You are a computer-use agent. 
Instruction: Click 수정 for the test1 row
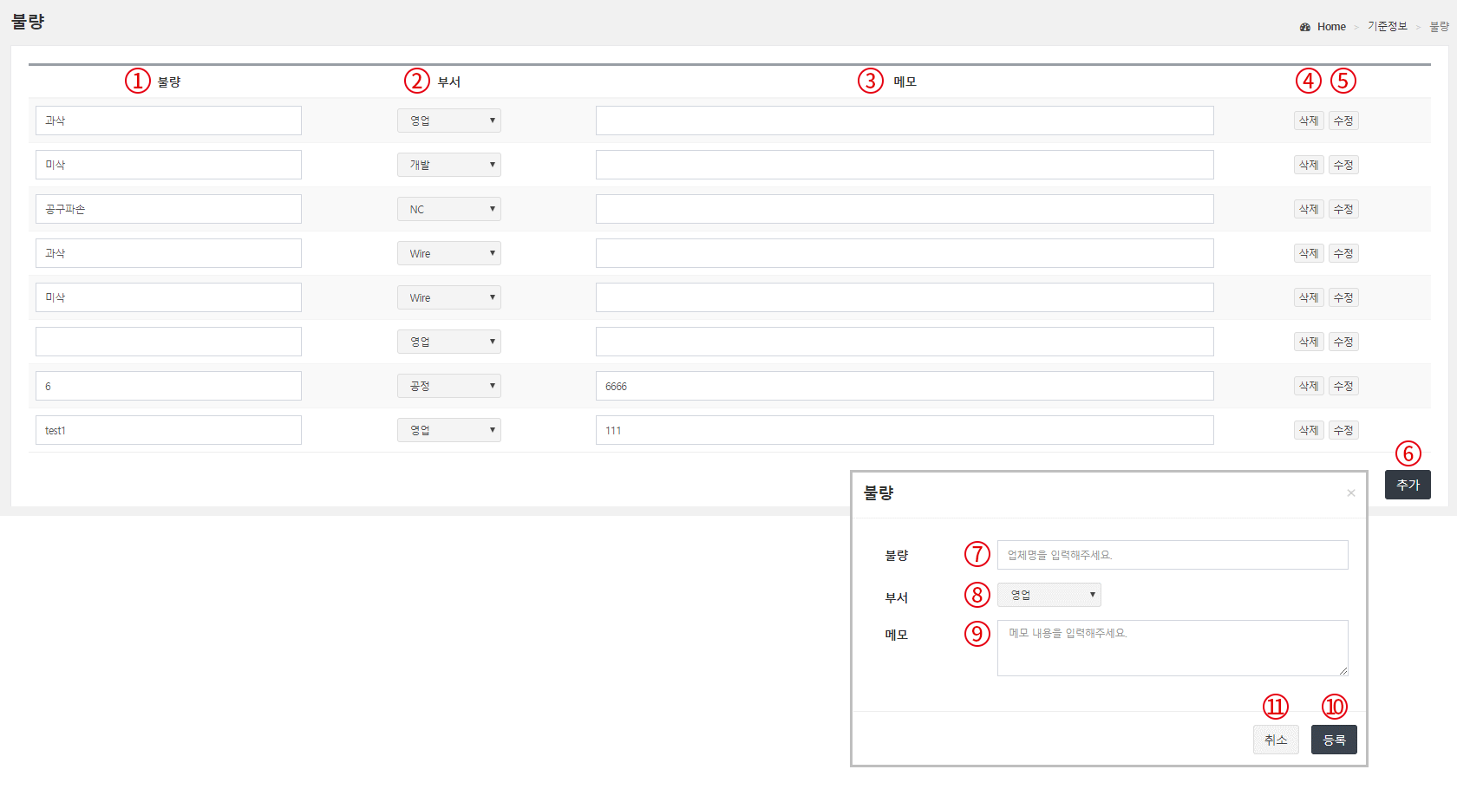[1343, 430]
